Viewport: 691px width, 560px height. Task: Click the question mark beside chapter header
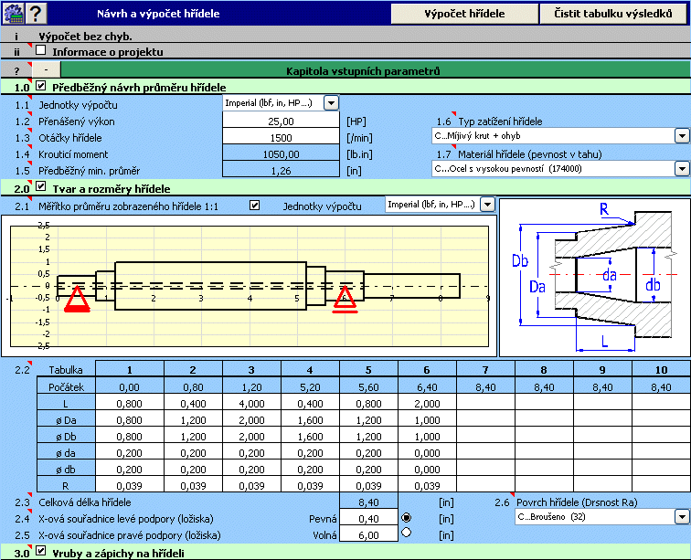(x=16, y=71)
